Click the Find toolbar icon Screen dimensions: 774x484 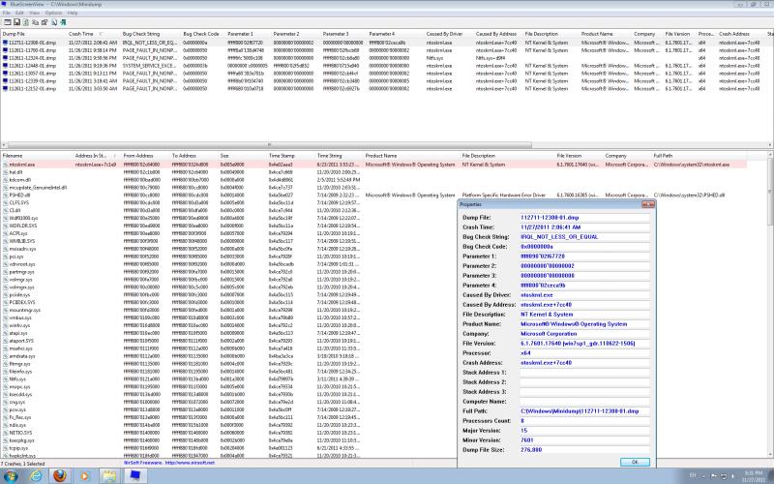tap(54, 22)
